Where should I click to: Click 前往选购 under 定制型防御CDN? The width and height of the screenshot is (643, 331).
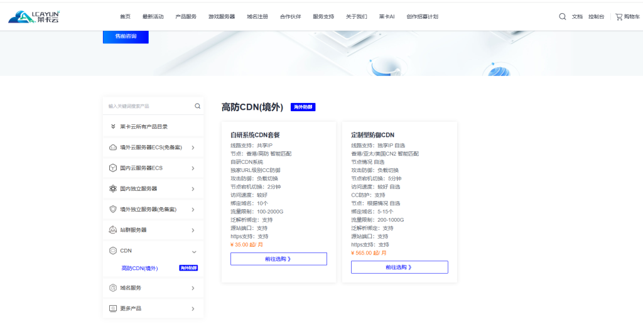click(x=399, y=267)
